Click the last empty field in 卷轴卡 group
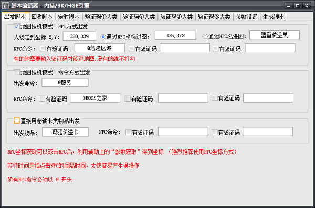Screen dimensions: 315x208 click(x=268, y=132)
